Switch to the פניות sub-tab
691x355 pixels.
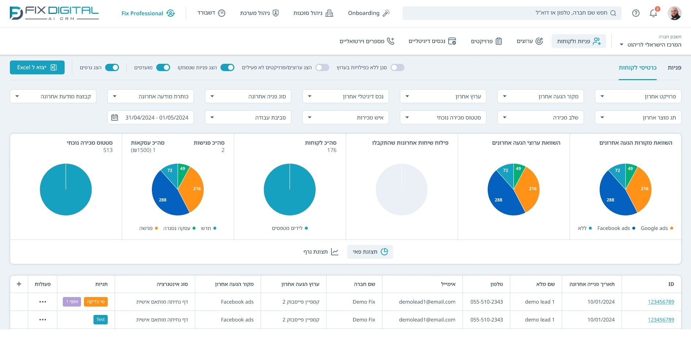[674, 67]
